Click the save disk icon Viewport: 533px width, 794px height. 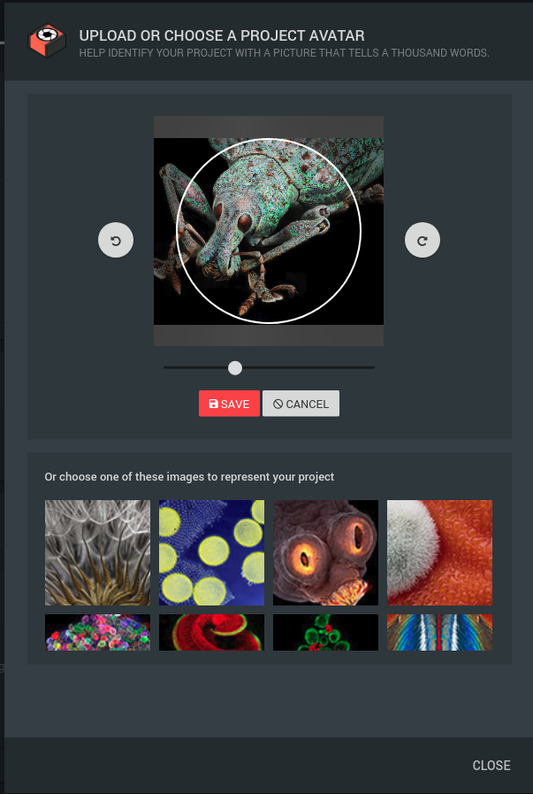pyautogui.click(x=213, y=404)
